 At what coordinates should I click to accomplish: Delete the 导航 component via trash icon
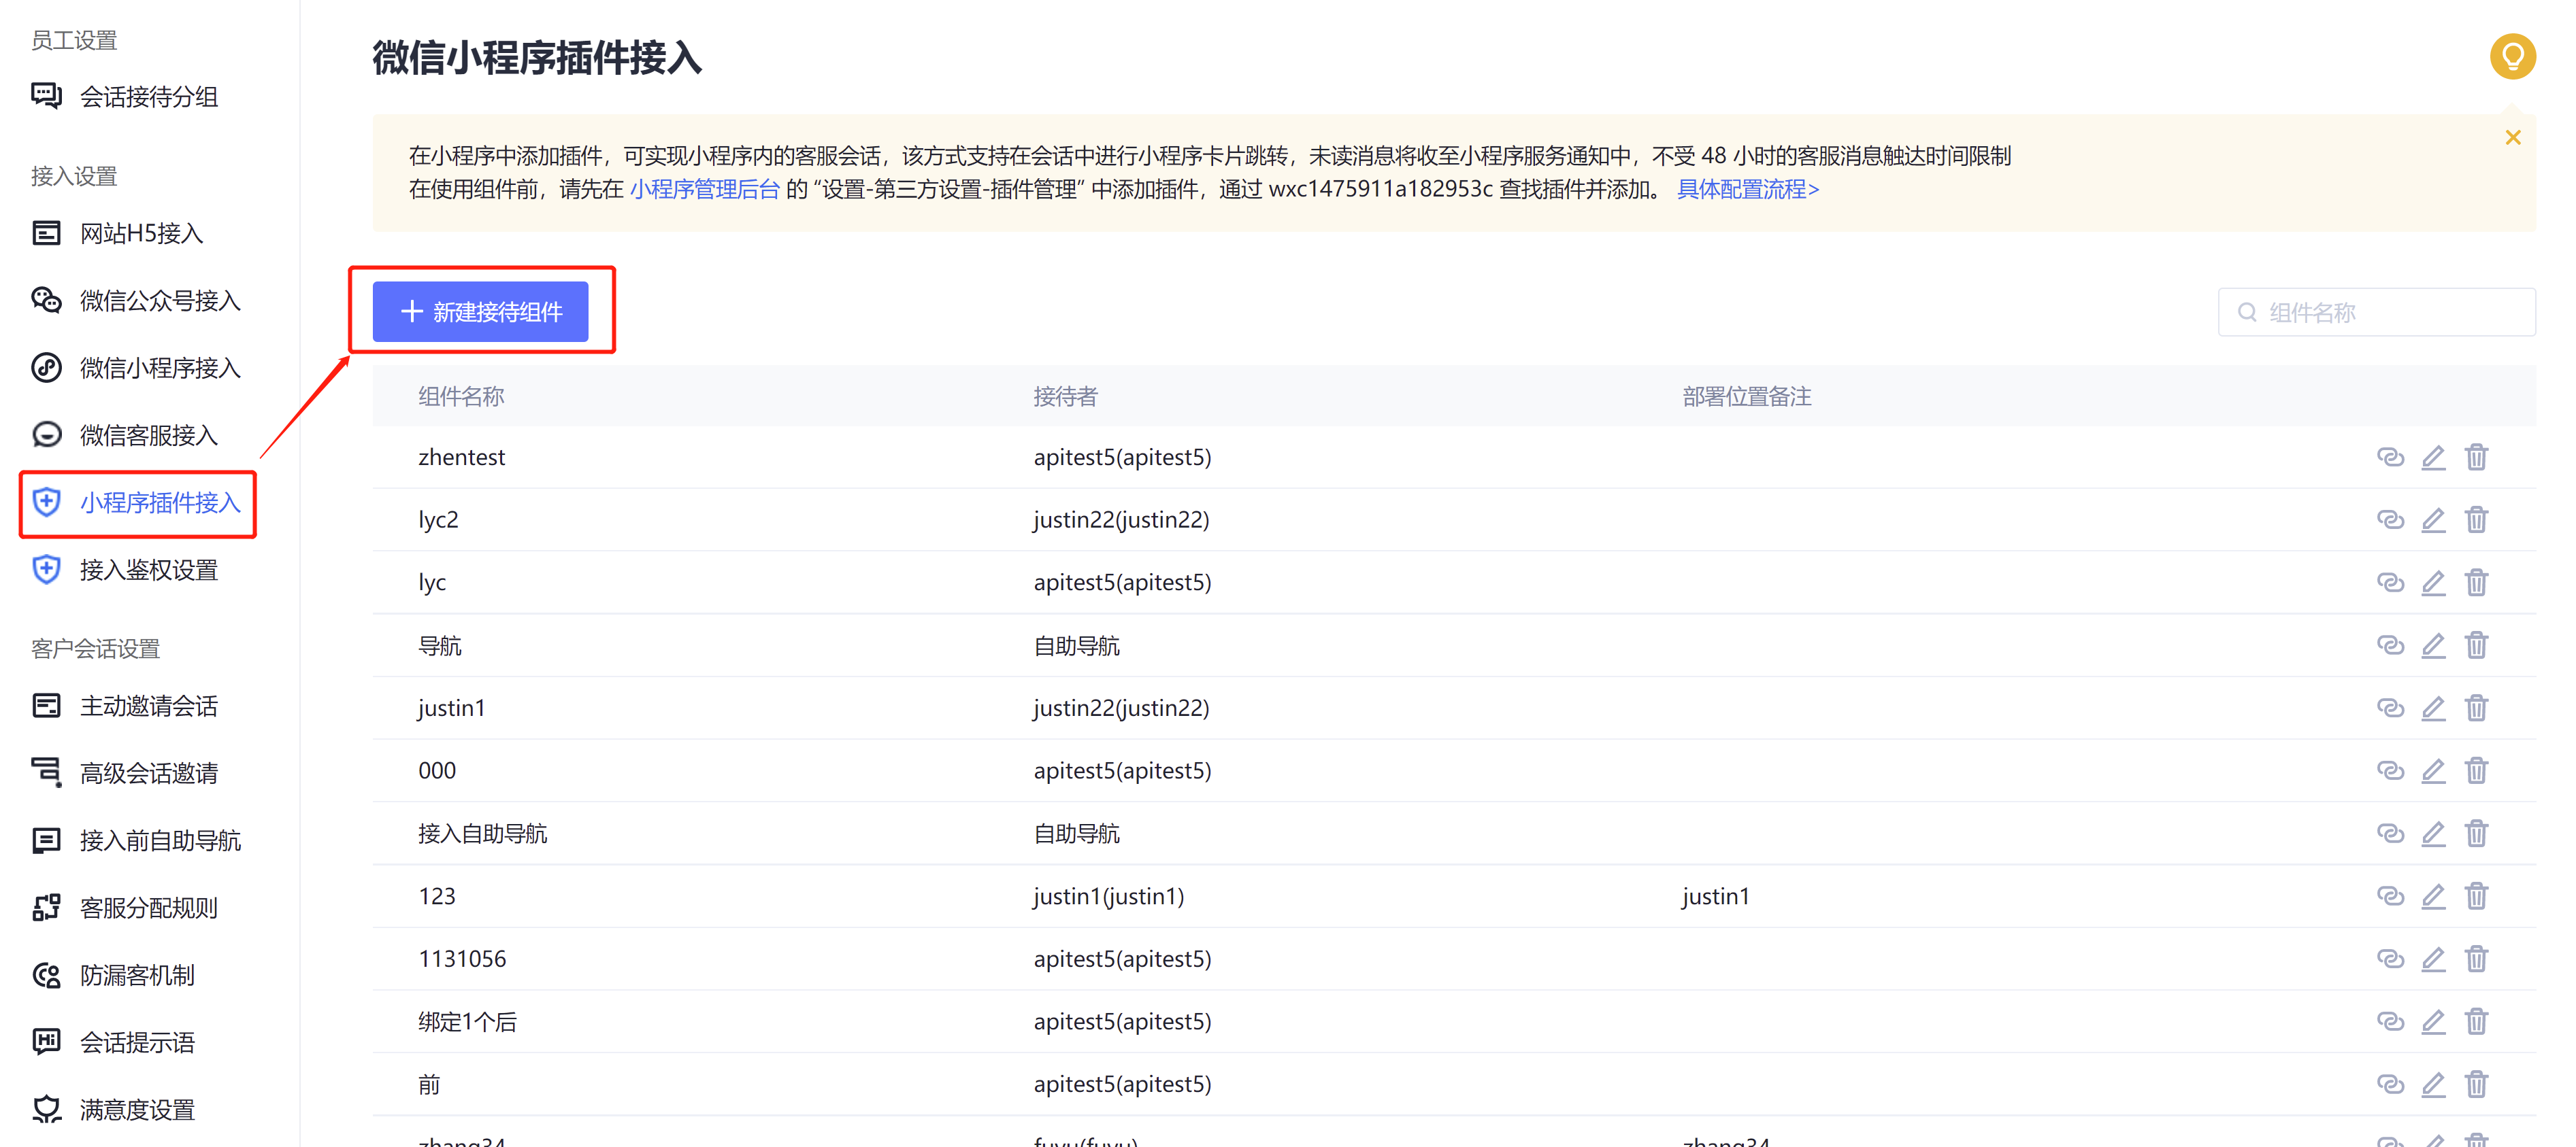click(2475, 645)
